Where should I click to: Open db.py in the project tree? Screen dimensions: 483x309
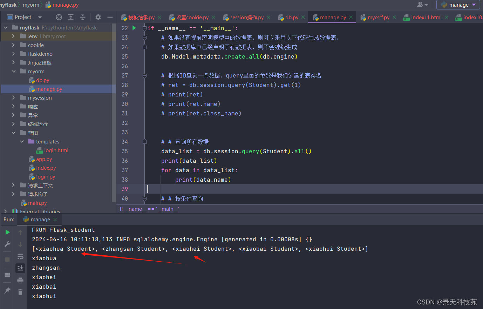(42, 80)
